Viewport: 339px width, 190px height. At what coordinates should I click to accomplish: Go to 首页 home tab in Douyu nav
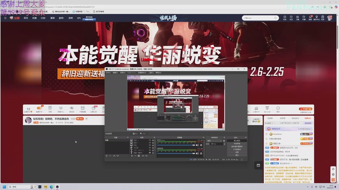26,18
